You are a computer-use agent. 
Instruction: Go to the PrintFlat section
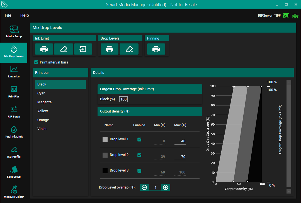click(14, 92)
